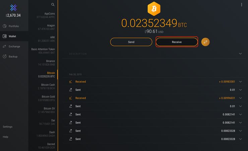Viewport: 248px width, 151px height.
Task: Click the $90.61 USD value
Action: click(154, 31)
